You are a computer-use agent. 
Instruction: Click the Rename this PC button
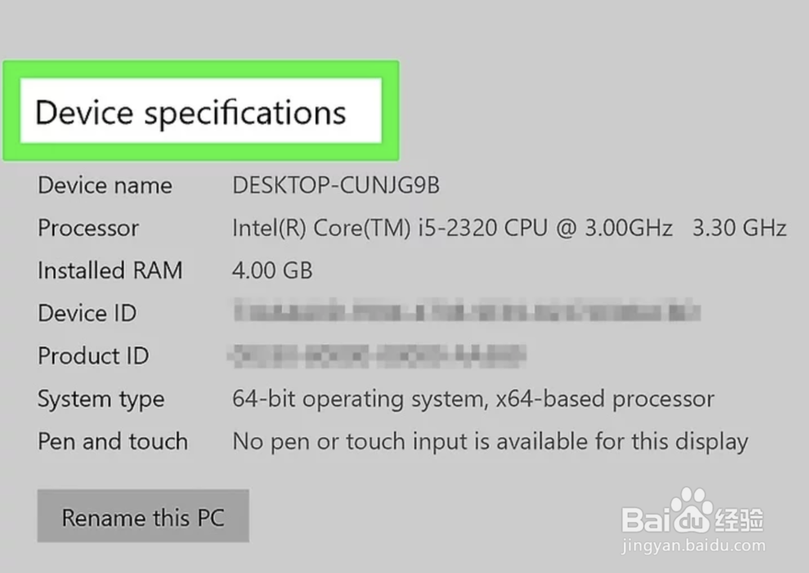click(x=142, y=516)
